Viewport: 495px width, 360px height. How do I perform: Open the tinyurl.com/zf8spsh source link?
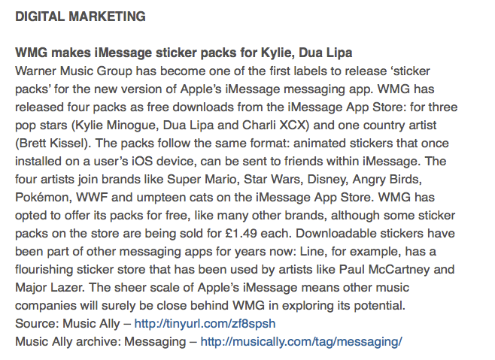pyautogui.click(x=205, y=324)
